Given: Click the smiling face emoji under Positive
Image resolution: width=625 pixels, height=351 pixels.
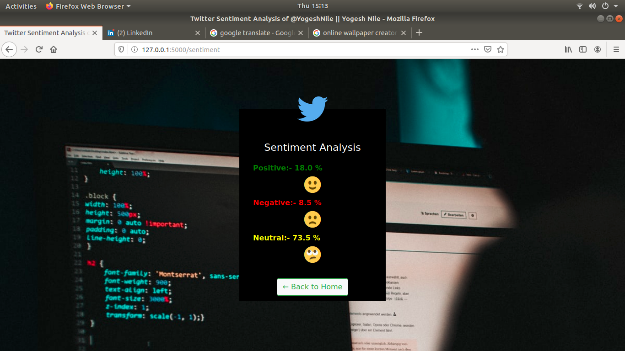Looking at the screenshot, I should click(x=312, y=185).
